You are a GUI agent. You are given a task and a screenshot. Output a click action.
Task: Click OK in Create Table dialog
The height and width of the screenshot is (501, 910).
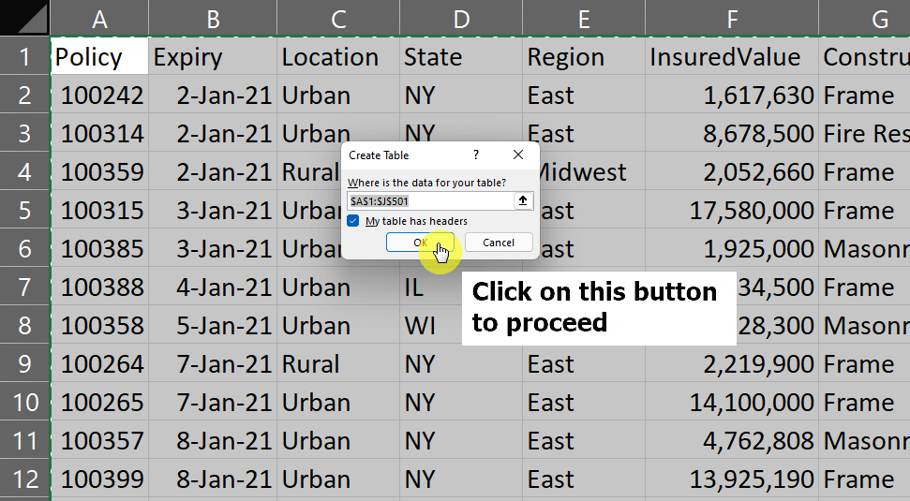(x=420, y=243)
